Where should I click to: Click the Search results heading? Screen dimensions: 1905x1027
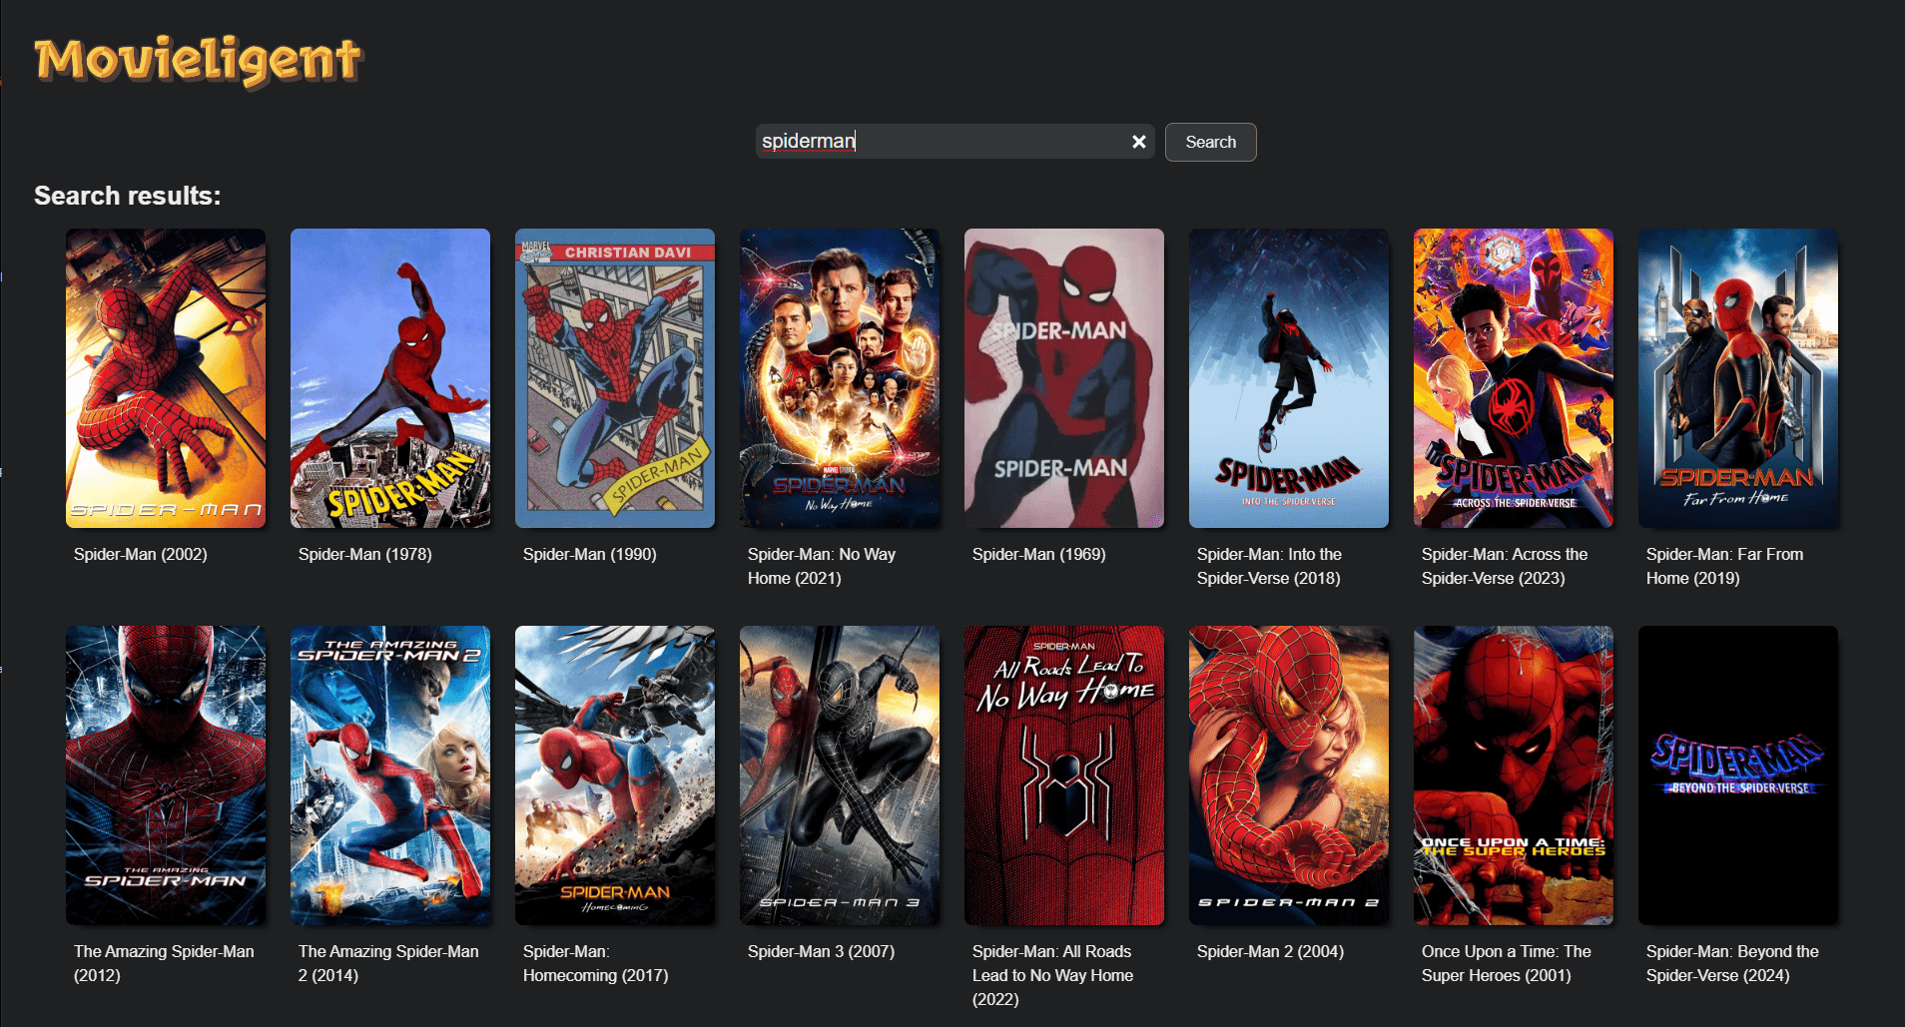click(128, 196)
